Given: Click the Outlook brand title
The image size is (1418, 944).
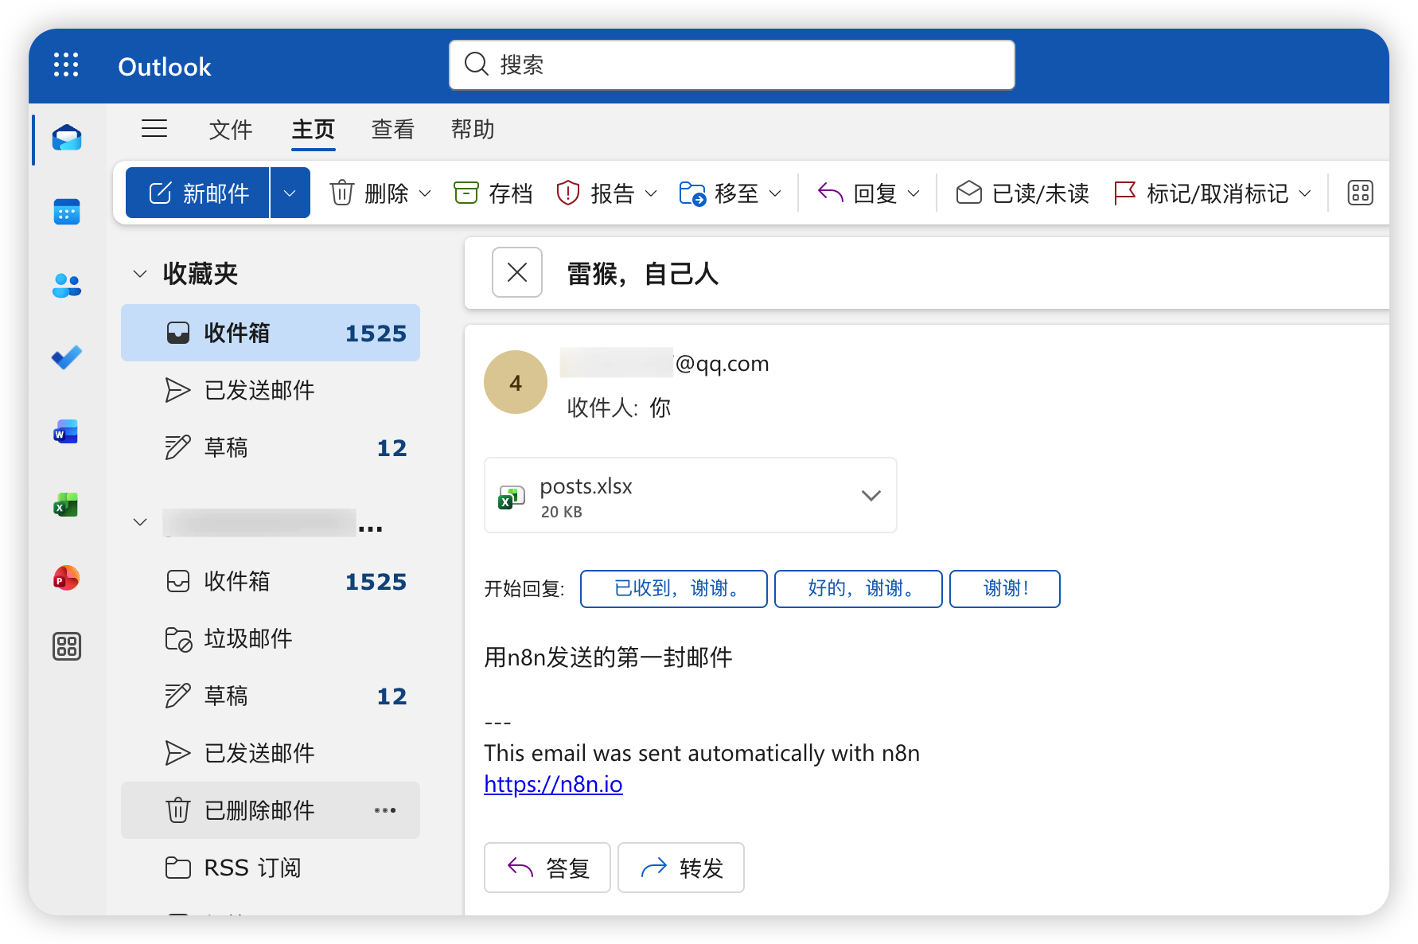Looking at the screenshot, I should 165,67.
